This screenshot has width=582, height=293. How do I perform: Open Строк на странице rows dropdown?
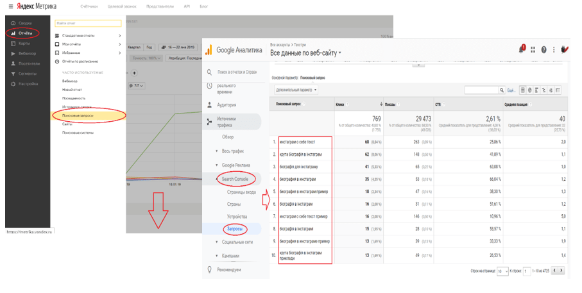502,271
